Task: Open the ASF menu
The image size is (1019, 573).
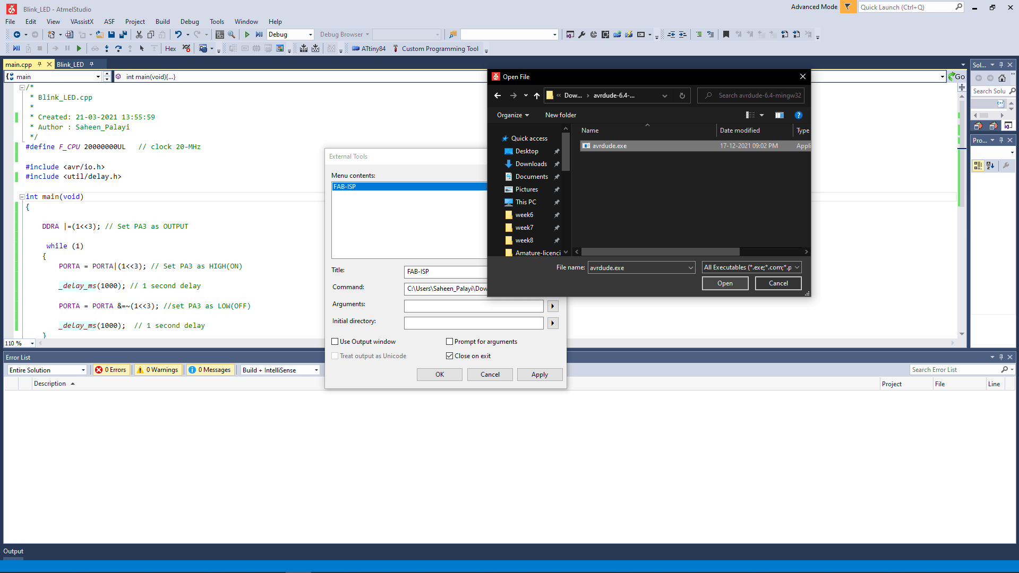Action: 109,22
